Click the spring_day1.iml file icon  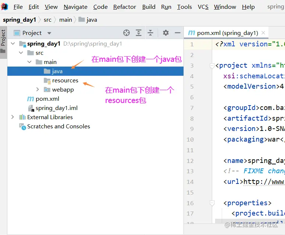click(31, 108)
